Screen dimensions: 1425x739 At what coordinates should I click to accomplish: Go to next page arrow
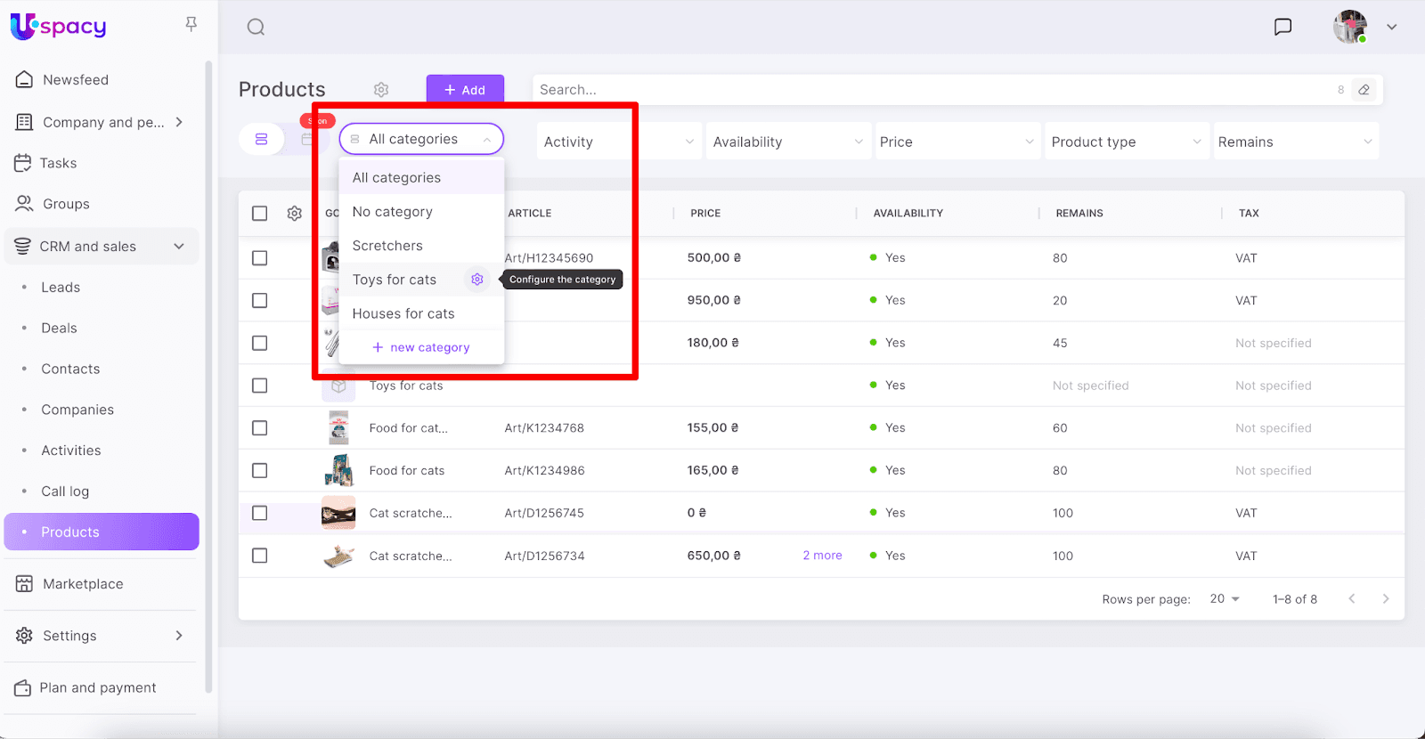pos(1385,599)
